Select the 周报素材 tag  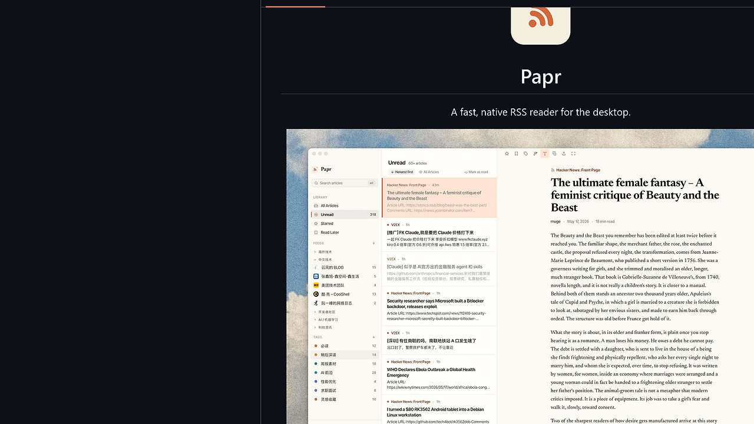coord(345,364)
